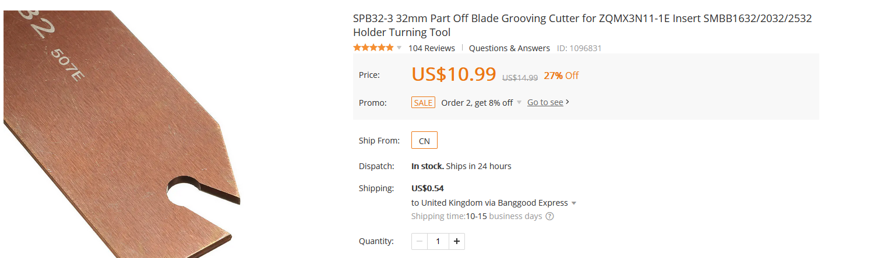This screenshot has width=874, height=258.
Task: Decrease quantity with the minus button
Action: click(x=420, y=241)
